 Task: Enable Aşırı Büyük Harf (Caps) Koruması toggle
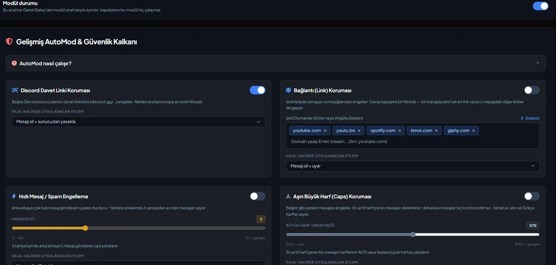pyautogui.click(x=532, y=196)
